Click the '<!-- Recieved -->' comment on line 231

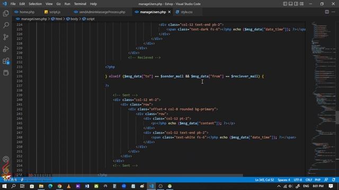[x=144, y=58]
